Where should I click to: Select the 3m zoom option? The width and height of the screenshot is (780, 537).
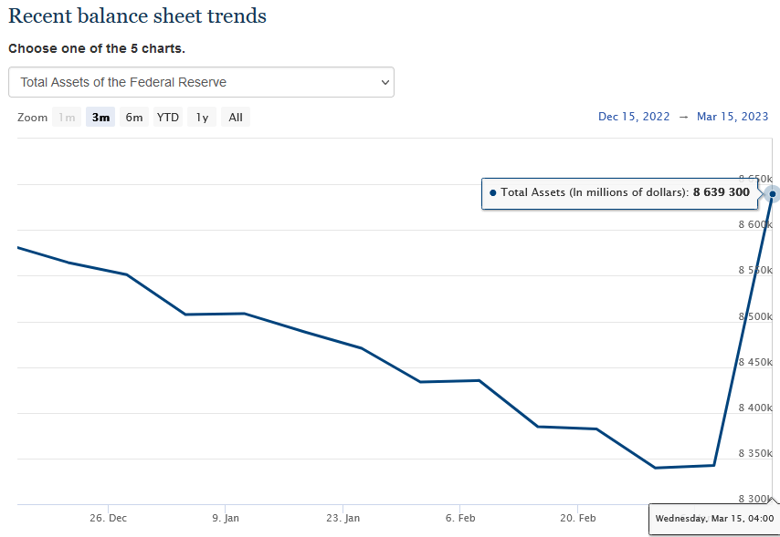tap(100, 117)
